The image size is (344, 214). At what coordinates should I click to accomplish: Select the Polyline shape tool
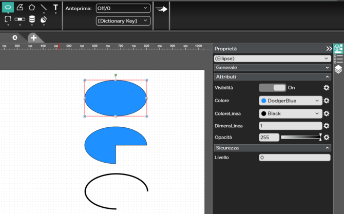[x=20, y=8]
